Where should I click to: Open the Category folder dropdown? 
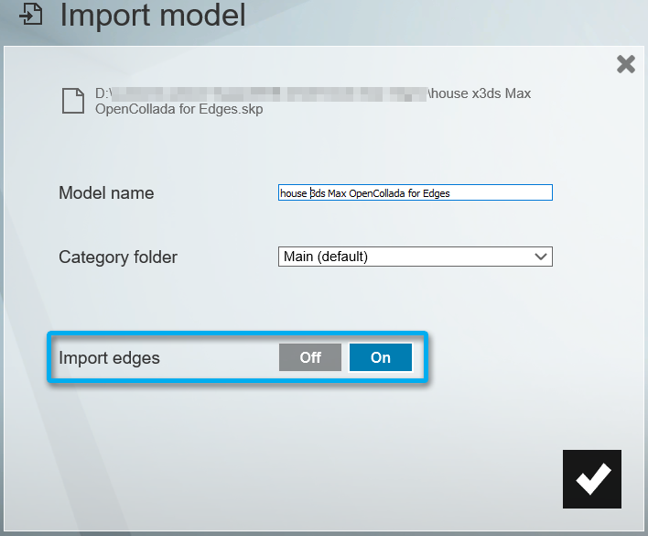(416, 257)
